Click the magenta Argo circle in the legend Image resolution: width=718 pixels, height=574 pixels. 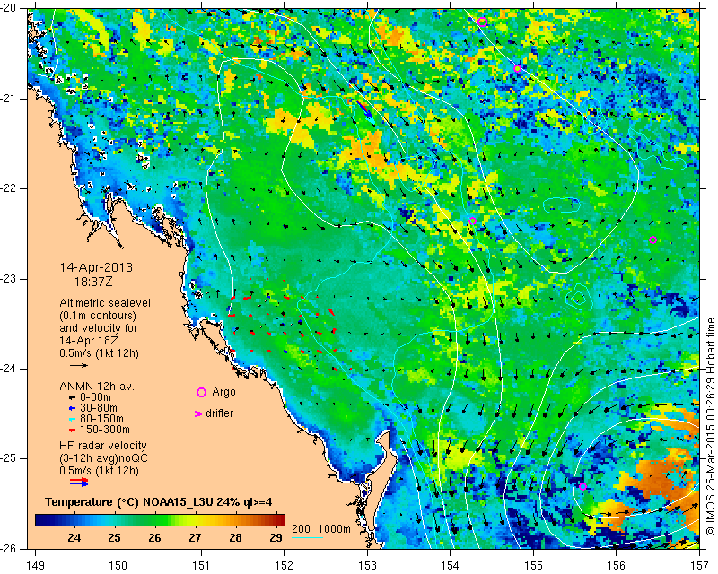(x=201, y=392)
